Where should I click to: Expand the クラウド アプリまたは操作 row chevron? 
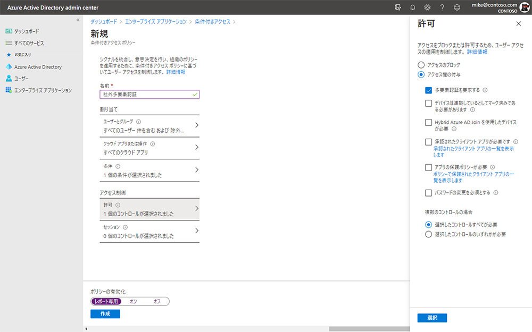tap(197, 147)
